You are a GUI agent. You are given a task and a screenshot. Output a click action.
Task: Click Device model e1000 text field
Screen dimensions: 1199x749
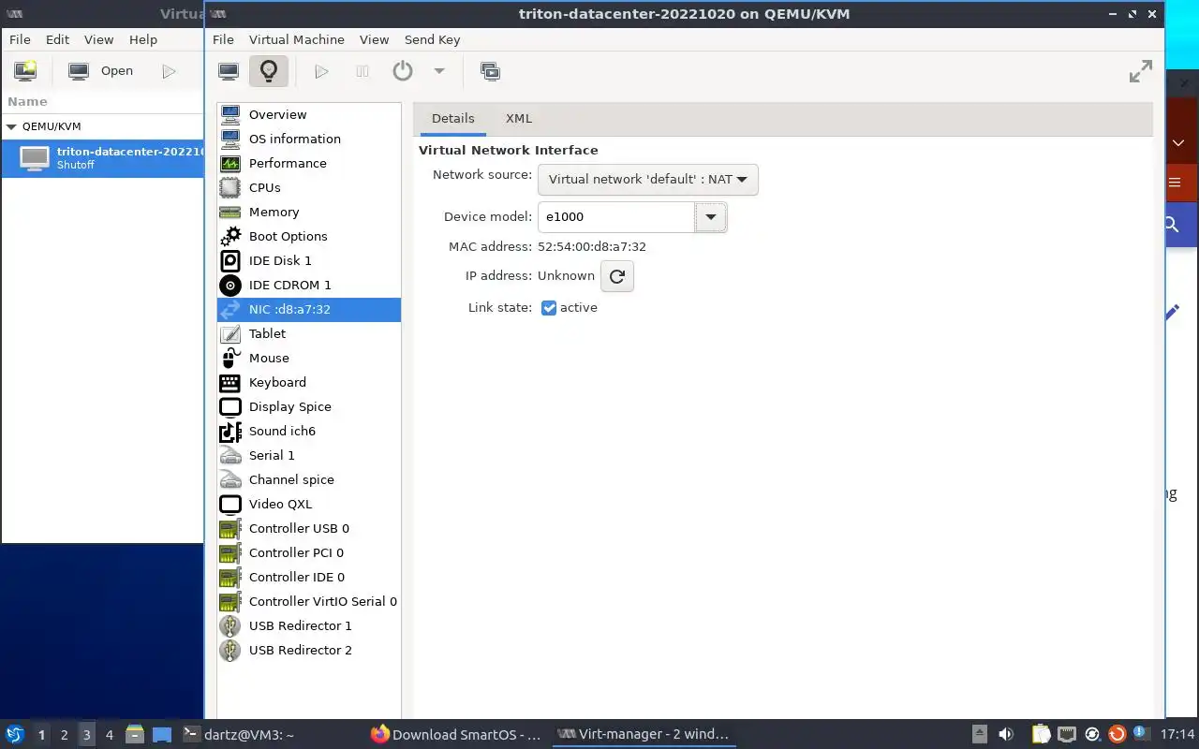tap(616, 216)
